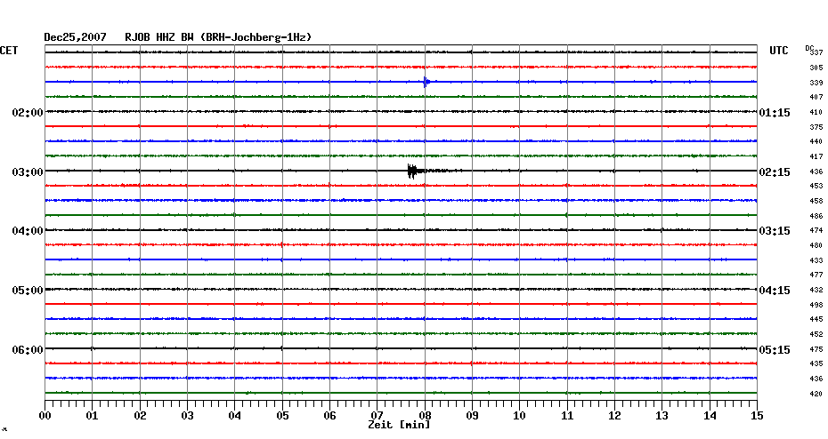Click the blue seismic spike near minute 08
This screenshot has width=828, height=439.
click(x=426, y=82)
